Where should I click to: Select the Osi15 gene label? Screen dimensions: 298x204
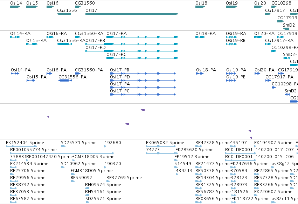pyautogui.click(x=32, y=3)
